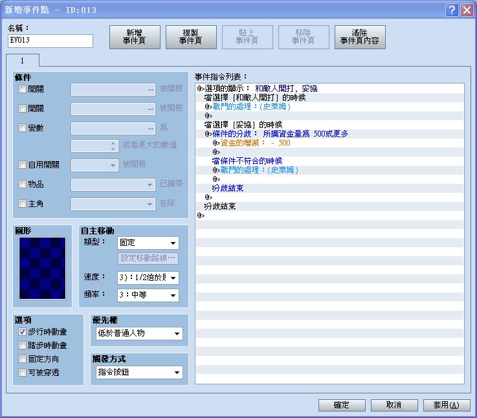This screenshot has height=418, width=477.
Task: Select the 選項的顯示 command line
Action: tap(330, 89)
